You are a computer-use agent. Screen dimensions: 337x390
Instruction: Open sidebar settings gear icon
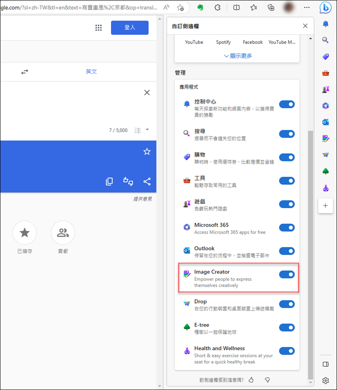[x=326, y=380]
